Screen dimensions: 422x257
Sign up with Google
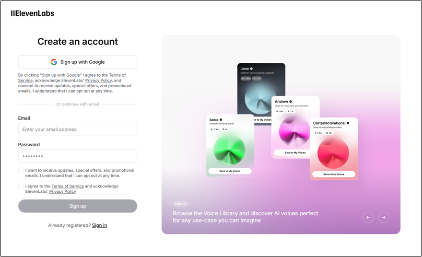click(78, 62)
